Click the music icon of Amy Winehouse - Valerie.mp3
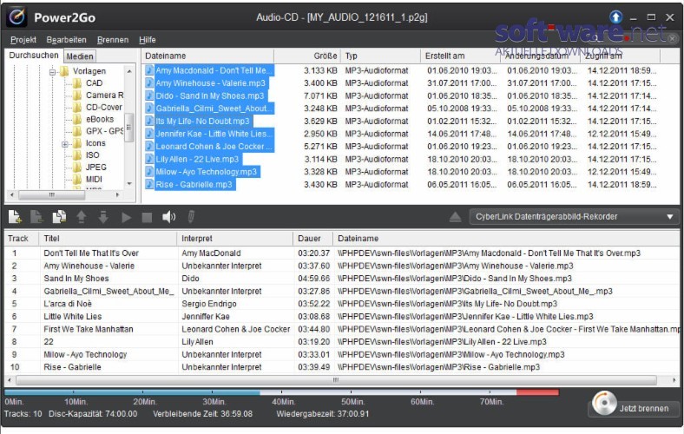This screenshot has width=684, height=434. [x=149, y=82]
